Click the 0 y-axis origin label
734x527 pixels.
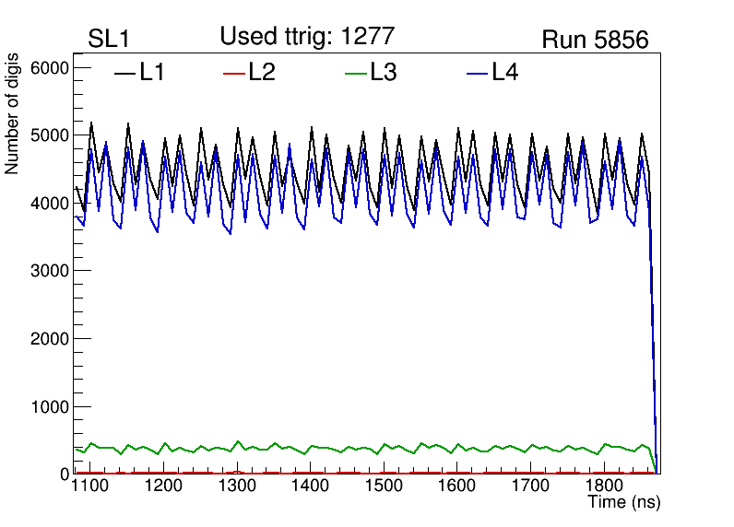[63, 474]
